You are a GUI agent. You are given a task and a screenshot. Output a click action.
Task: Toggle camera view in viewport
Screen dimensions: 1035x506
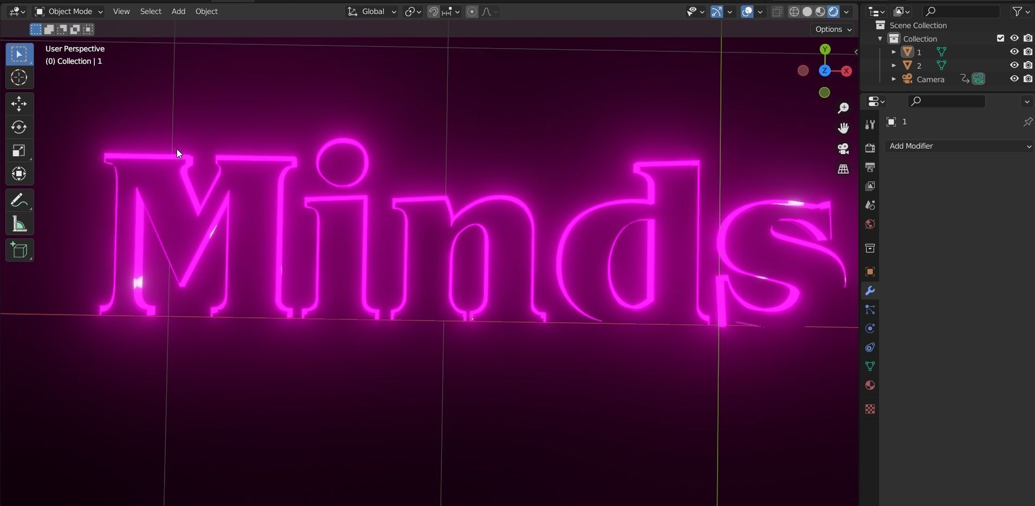click(843, 149)
